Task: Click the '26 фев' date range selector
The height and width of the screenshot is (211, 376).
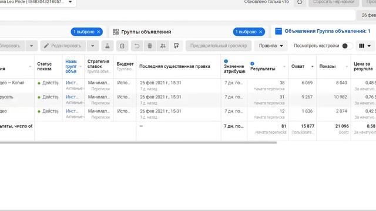Action: click(x=367, y=15)
